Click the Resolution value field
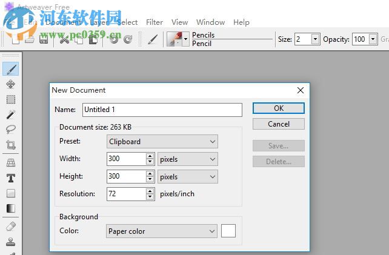Screen dimensions: 389x255 pos(127,194)
